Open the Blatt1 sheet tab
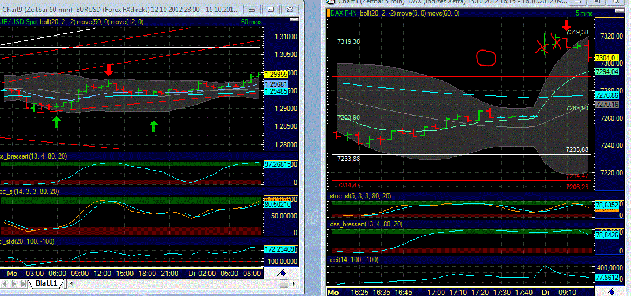The height and width of the screenshot is (296, 631). click(46, 283)
